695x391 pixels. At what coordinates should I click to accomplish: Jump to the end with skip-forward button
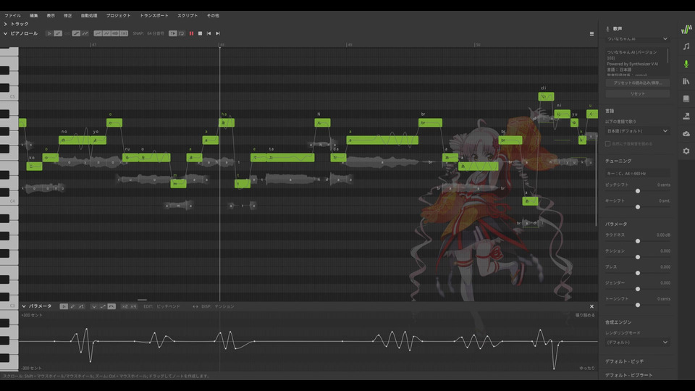coord(218,33)
